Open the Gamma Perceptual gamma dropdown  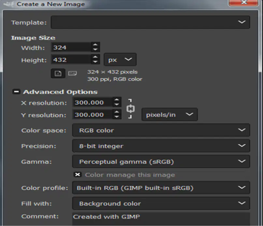161,161
